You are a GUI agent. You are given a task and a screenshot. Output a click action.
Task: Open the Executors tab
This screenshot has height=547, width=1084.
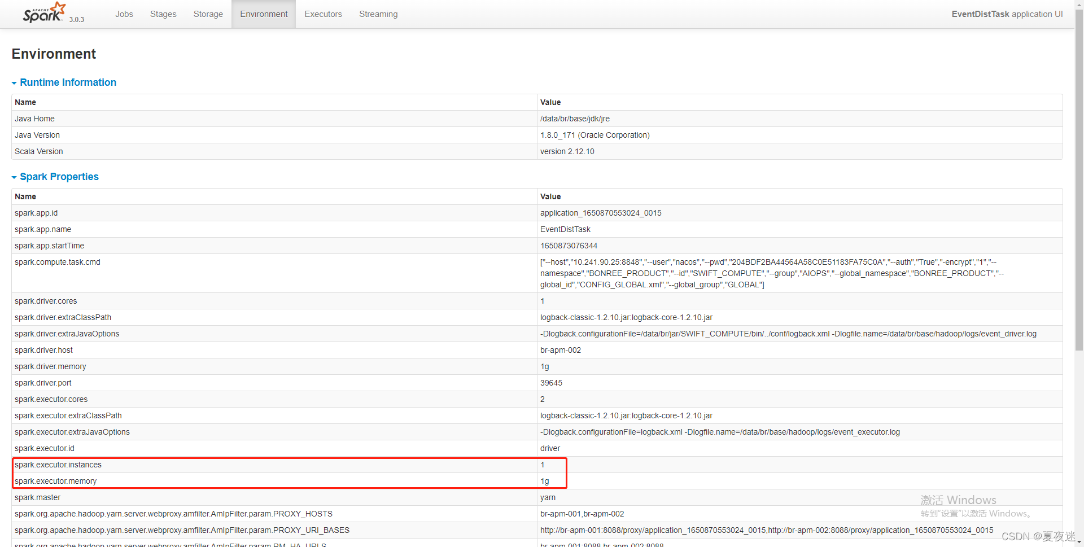coord(324,14)
